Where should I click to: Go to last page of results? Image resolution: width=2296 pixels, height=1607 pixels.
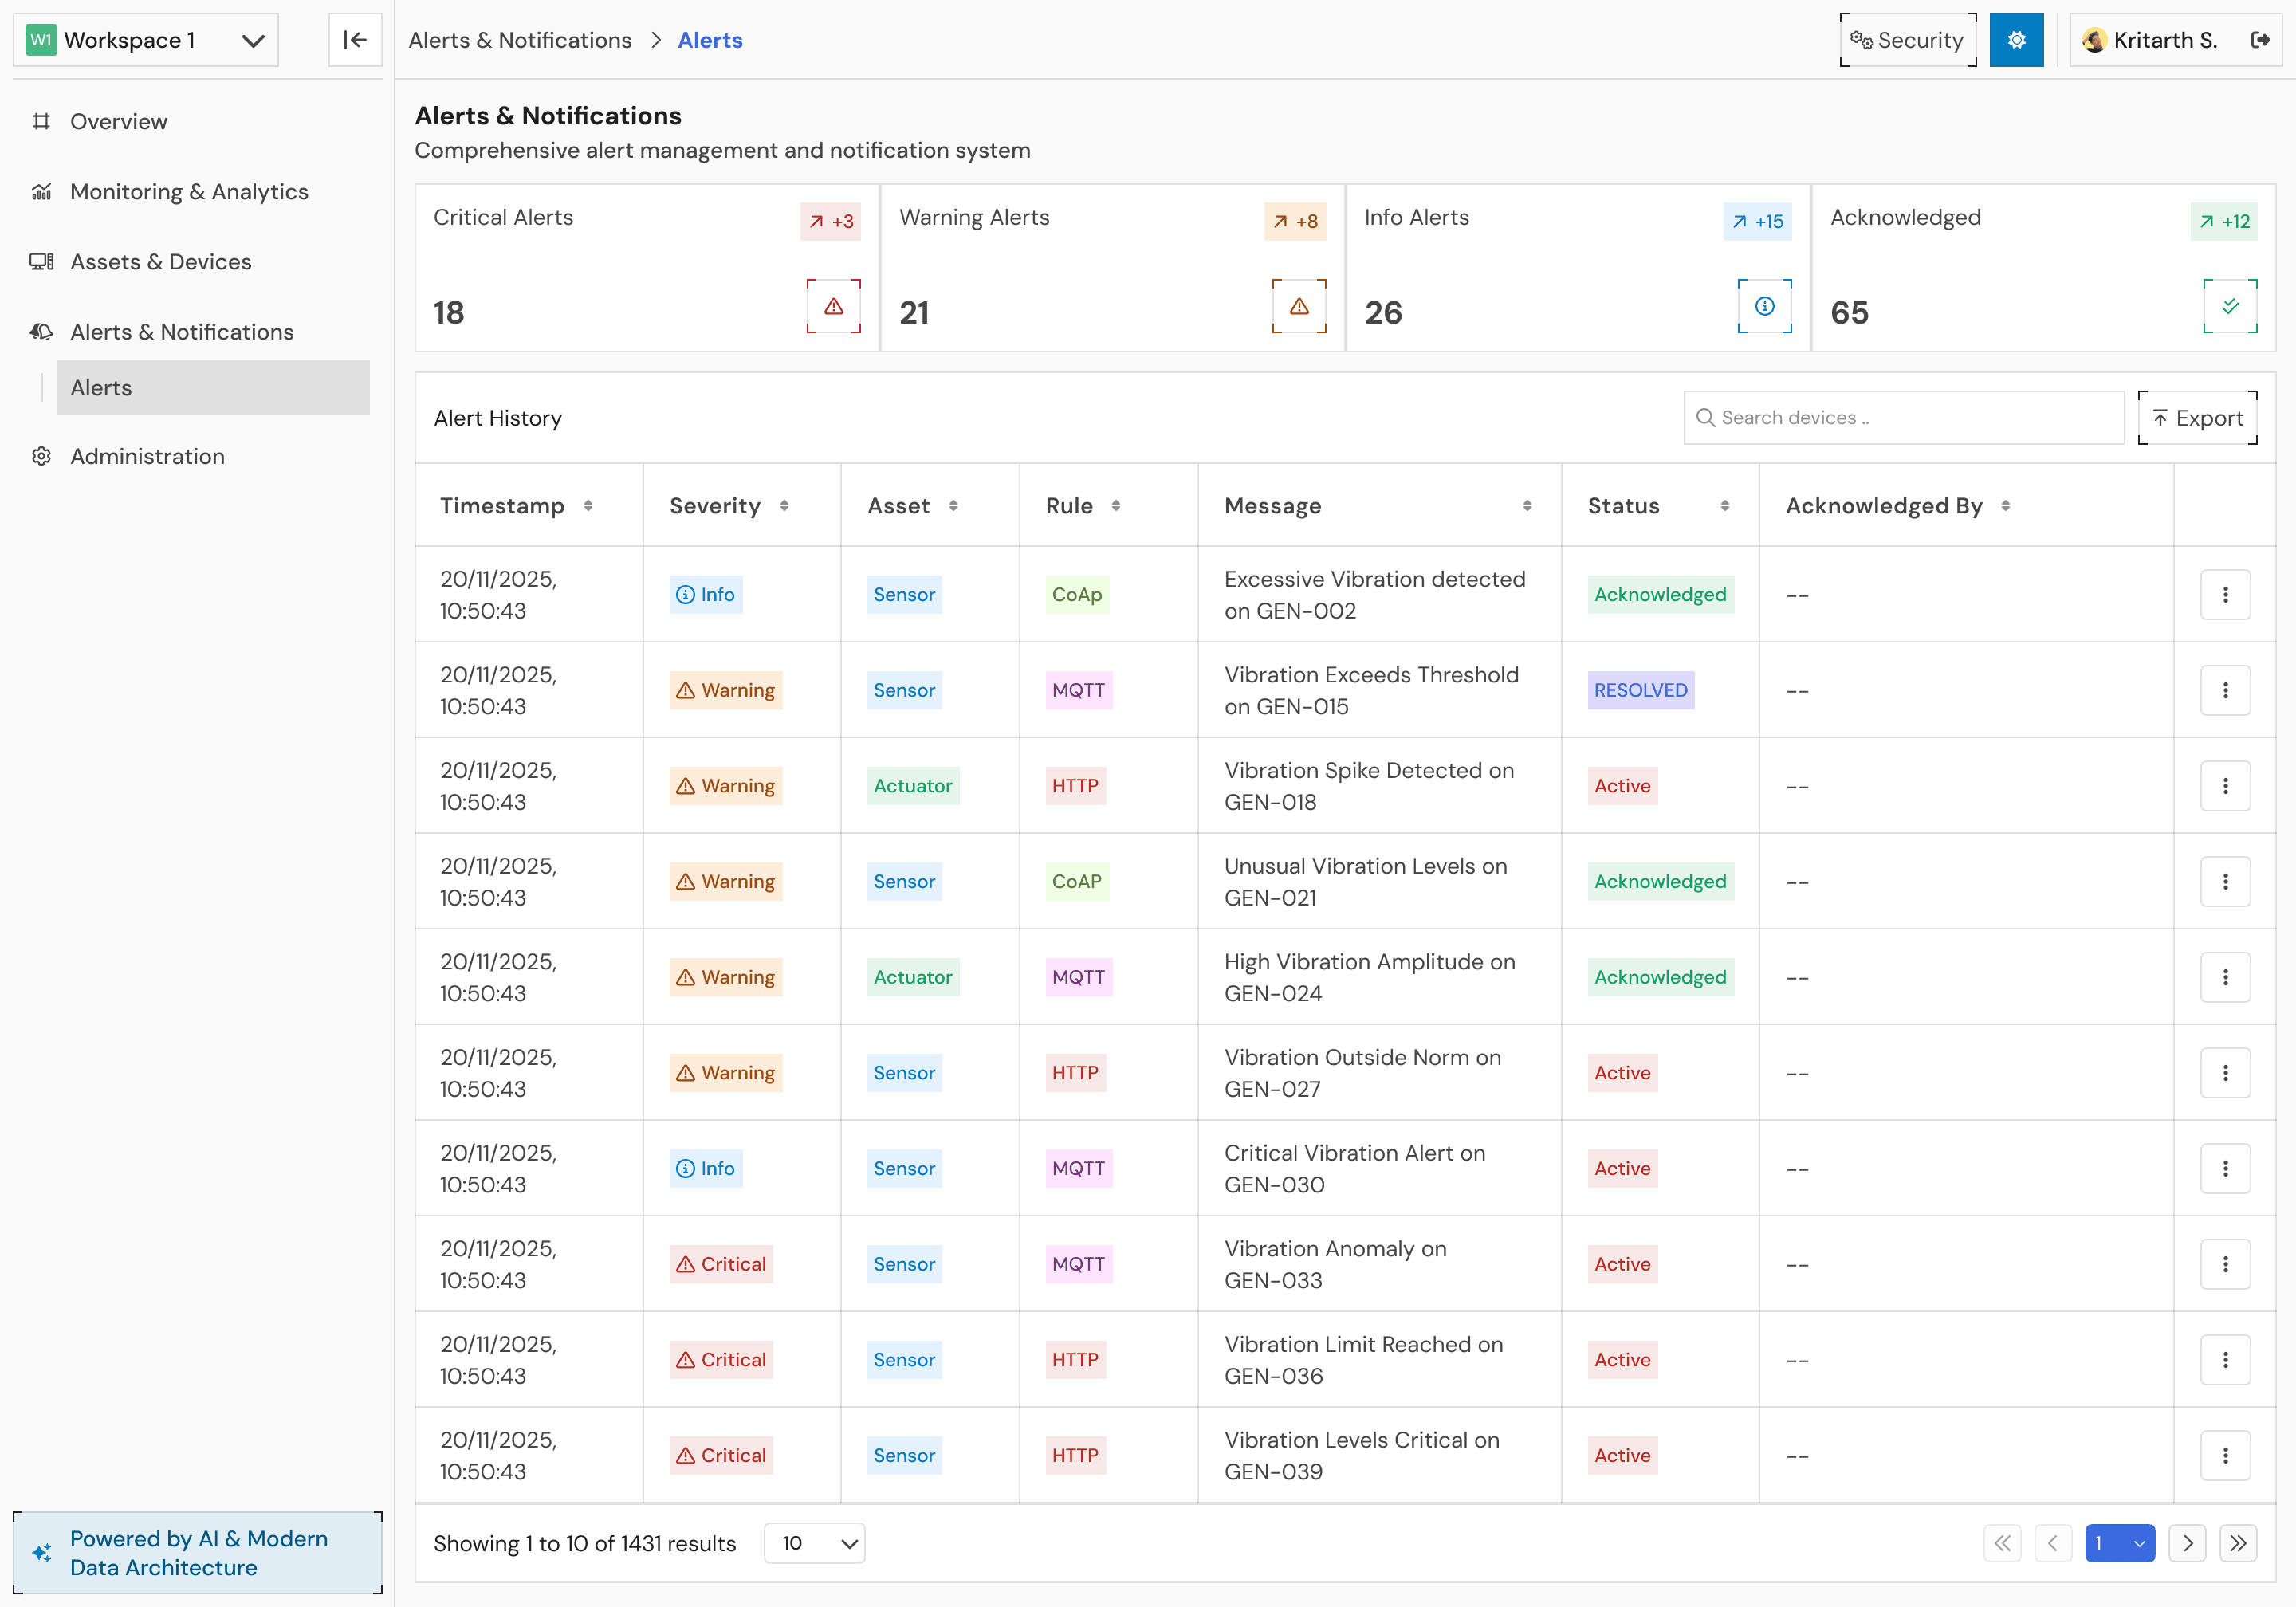tap(2237, 1543)
